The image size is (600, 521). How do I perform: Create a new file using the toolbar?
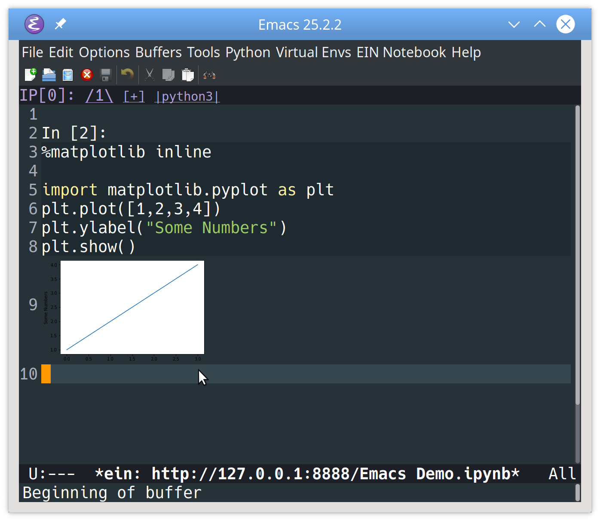[x=30, y=74]
